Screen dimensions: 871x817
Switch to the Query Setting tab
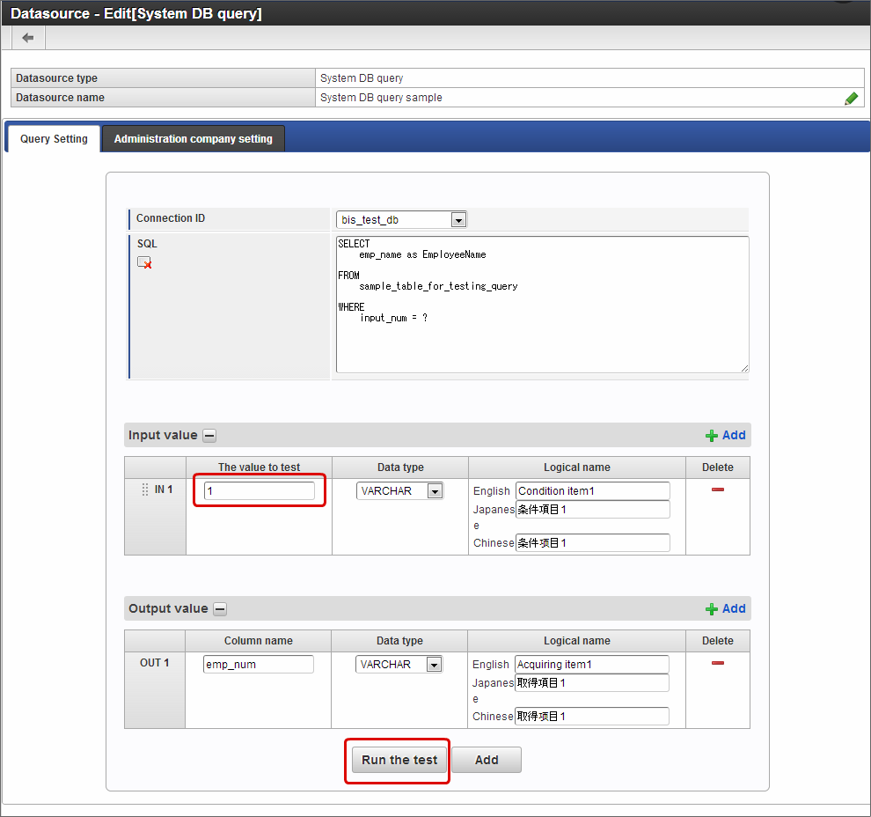pos(54,139)
